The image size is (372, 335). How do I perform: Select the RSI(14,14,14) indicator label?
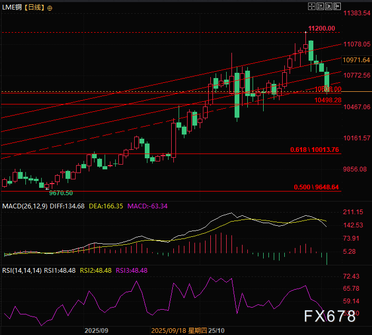coord(22,270)
